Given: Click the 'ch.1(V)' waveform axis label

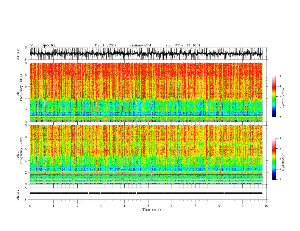Looking at the screenshot, I should pyautogui.click(x=18, y=54).
